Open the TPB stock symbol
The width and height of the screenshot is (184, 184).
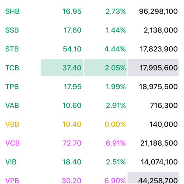tap(12, 87)
